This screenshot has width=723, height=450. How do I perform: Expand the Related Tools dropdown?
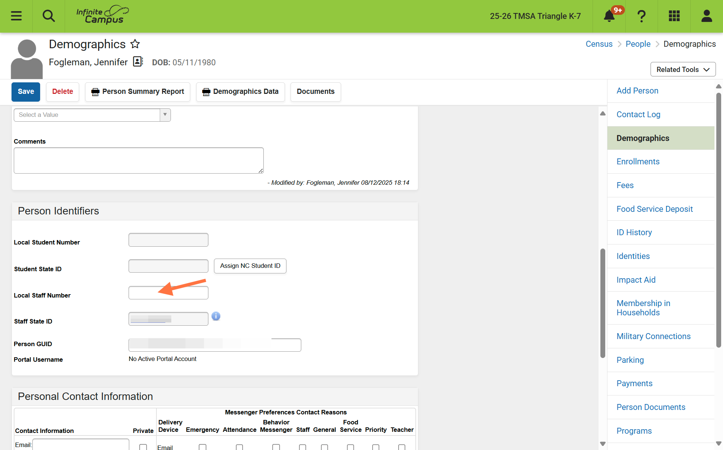683,69
